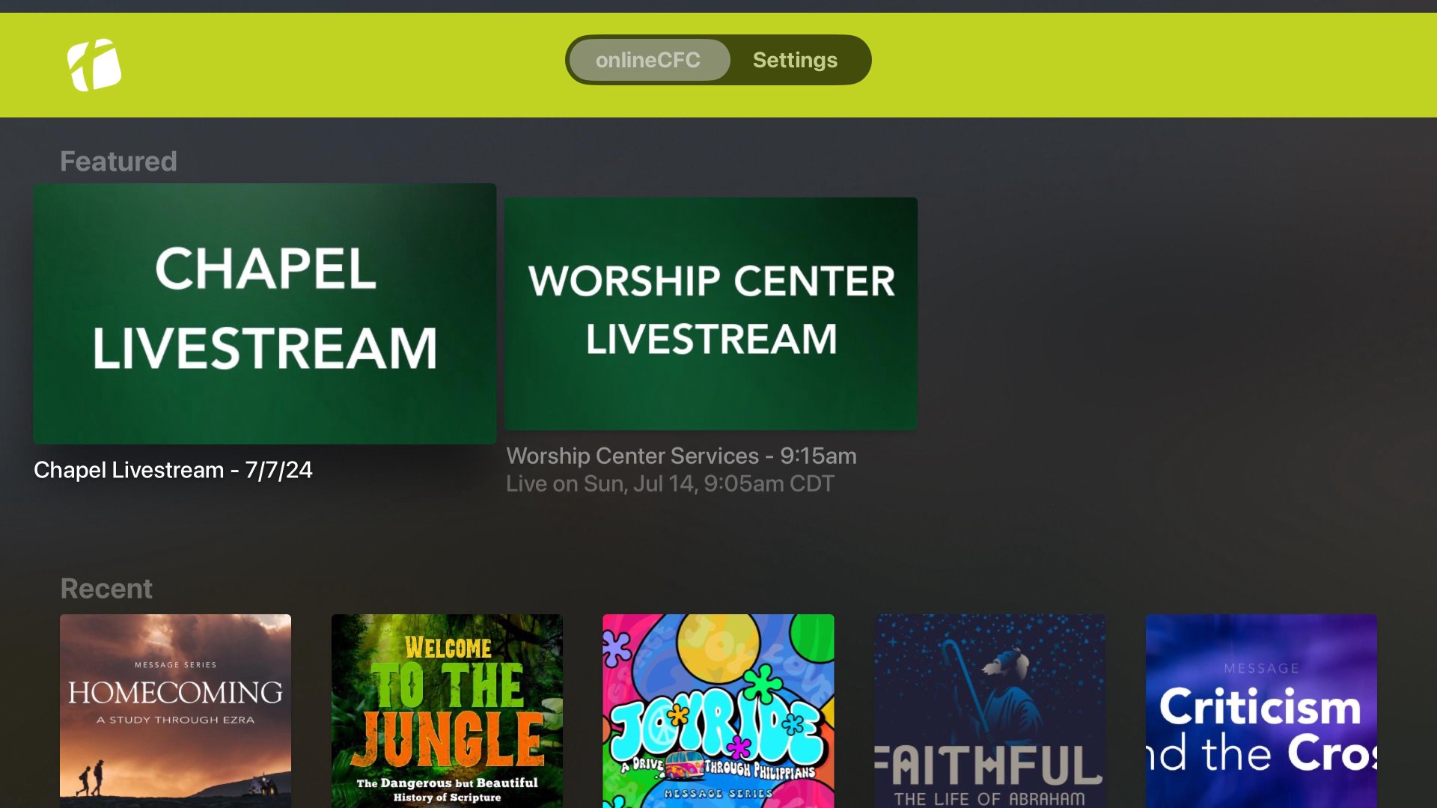Image resolution: width=1437 pixels, height=808 pixels.
Task: Click the Live on Sun, Jul 14 text
Action: [670, 484]
